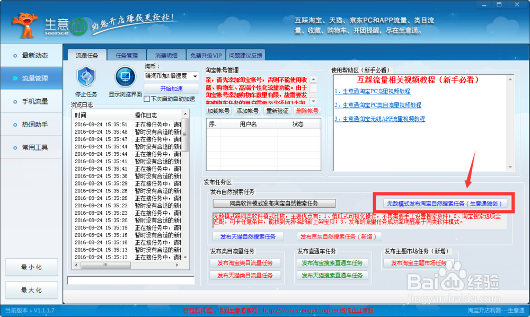Click the 添加帐号 button
Screen dimensions: 530x317
(x=248, y=111)
